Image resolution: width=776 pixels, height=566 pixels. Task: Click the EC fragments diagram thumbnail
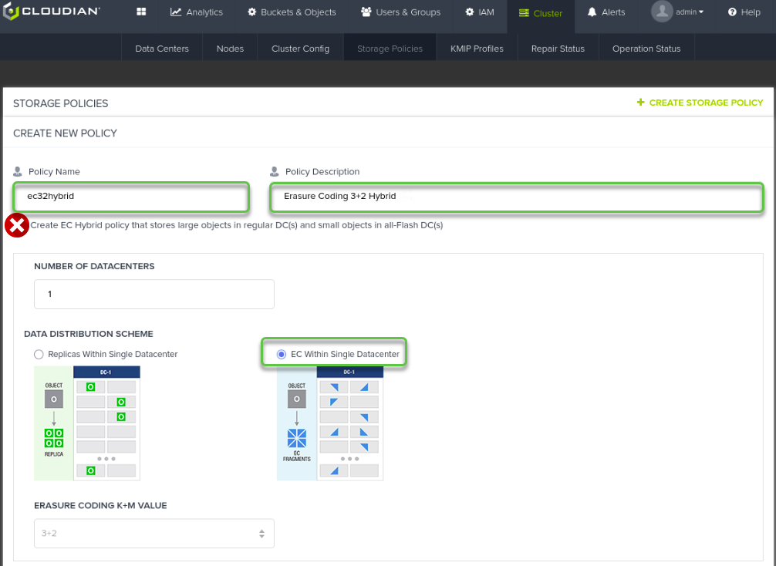pos(330,423)
